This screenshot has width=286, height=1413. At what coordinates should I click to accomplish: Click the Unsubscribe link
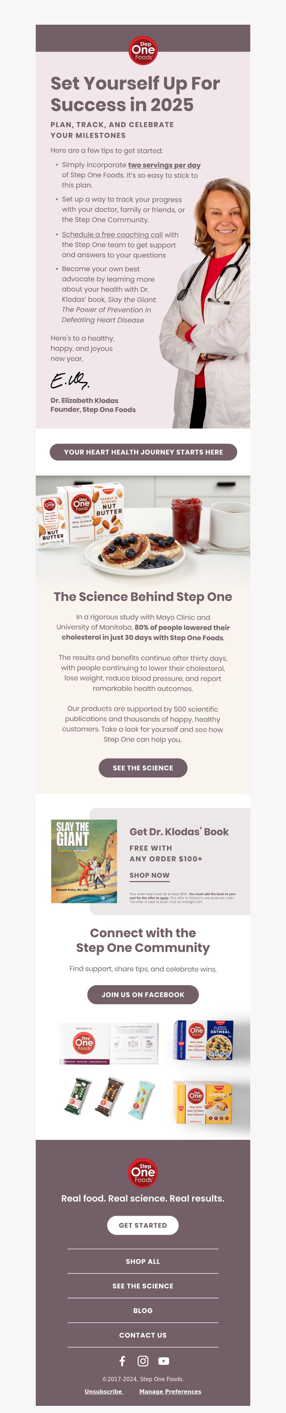[x=104, y=1392]
